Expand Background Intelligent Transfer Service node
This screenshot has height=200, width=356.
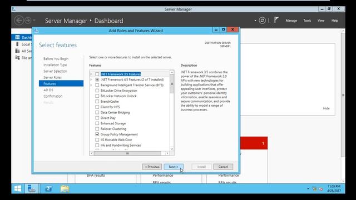click(x=91, y=85)
